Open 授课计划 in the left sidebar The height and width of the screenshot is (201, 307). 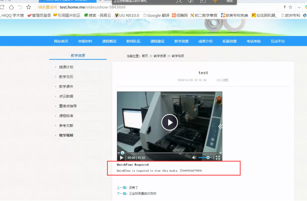[x=66, y=67]
